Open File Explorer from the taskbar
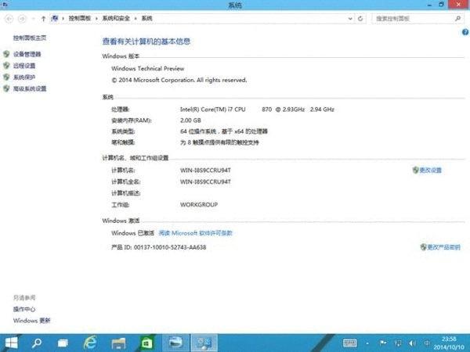The width and height of the screenshot is (470, 352). click(118, 343)
